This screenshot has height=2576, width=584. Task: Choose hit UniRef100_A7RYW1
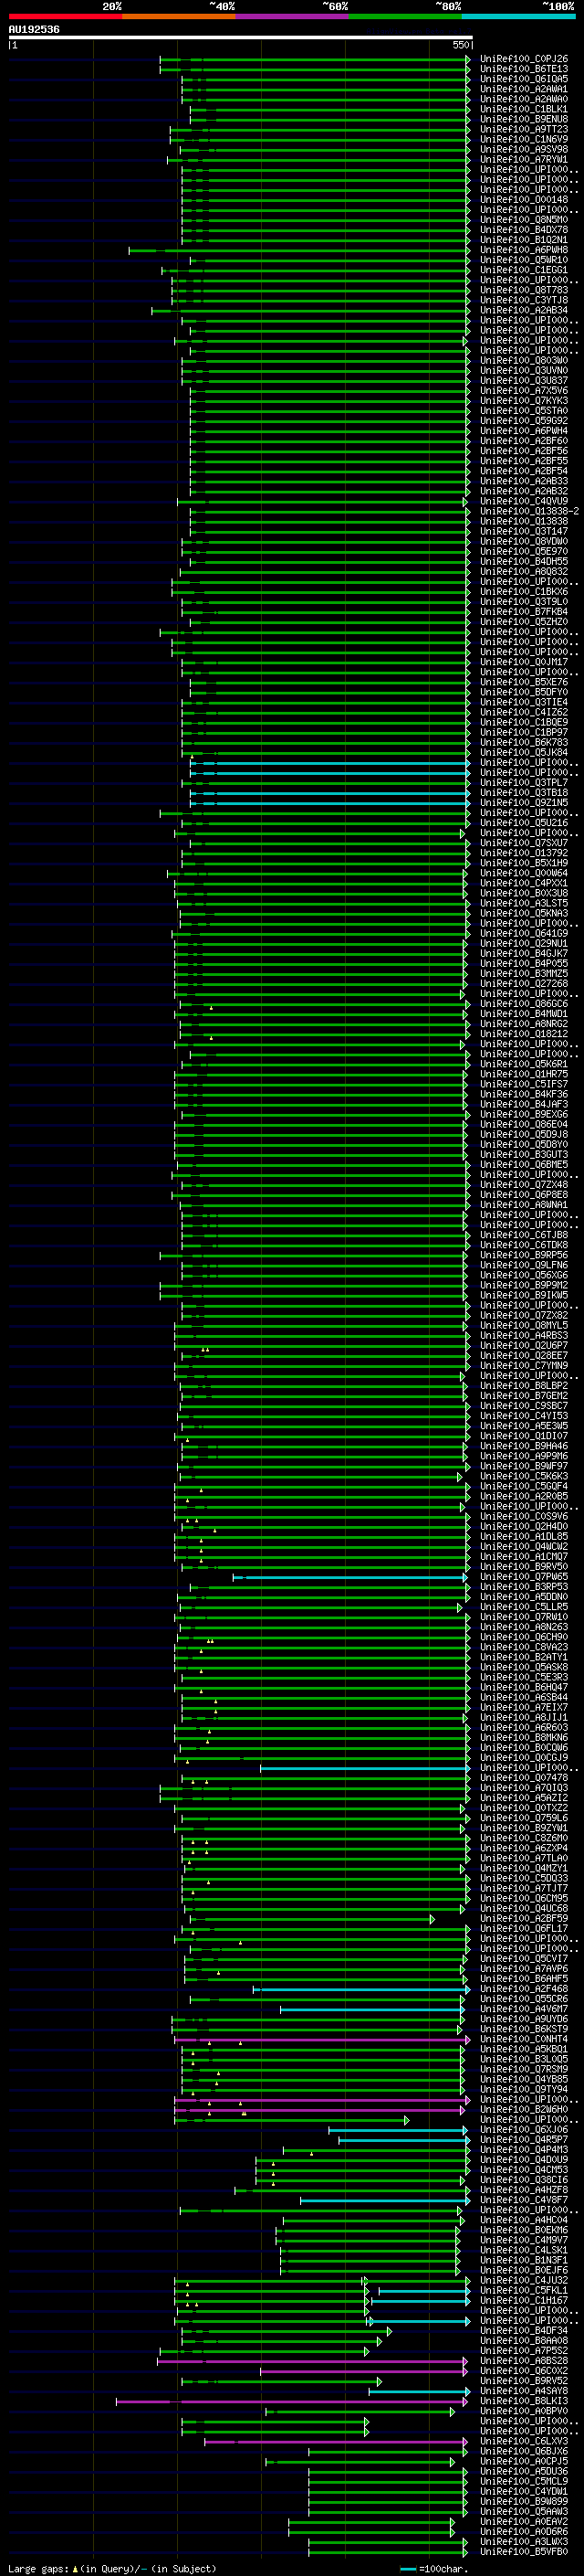click(523, 159)
